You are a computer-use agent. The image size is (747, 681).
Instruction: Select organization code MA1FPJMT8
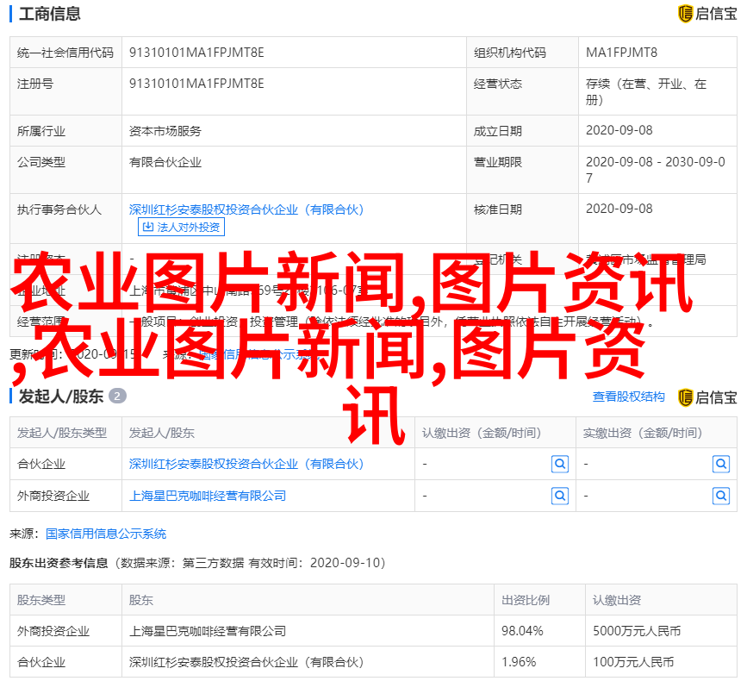[621, 53]
